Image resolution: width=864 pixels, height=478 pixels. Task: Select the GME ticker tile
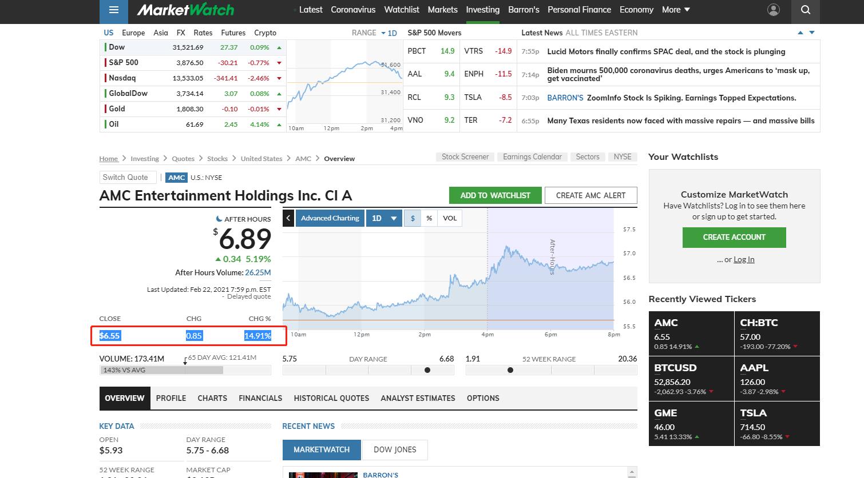tap(691, 423)
